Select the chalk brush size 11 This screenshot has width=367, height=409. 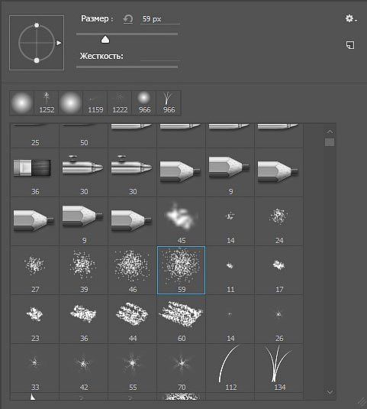point(230,270)
